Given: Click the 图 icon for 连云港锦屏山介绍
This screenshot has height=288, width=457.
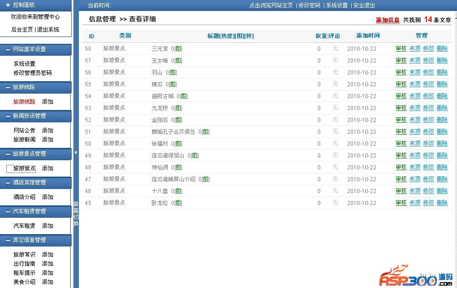Looking at the screenshot, I should pos(206,179).
